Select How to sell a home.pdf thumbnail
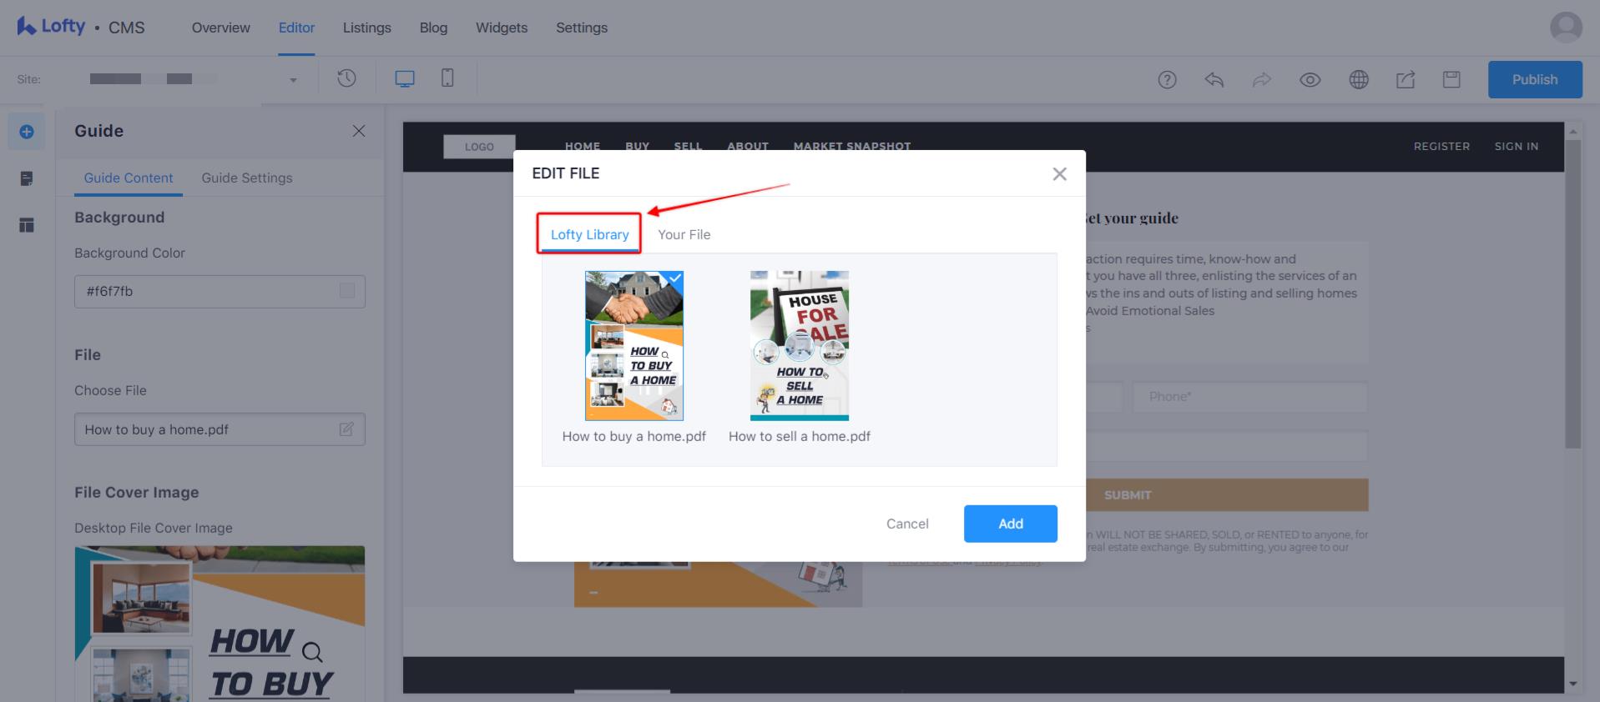The image size is (1600, 702). [x=799, y=345]
